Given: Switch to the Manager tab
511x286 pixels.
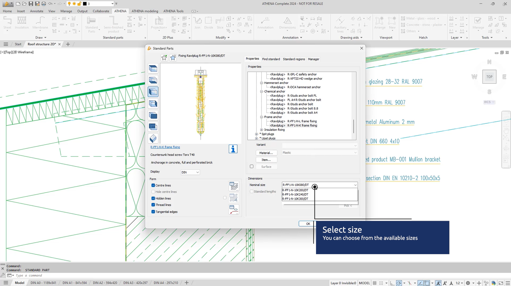Looking at the screenshot, I should pyautogui.click(x=313, y=59).
